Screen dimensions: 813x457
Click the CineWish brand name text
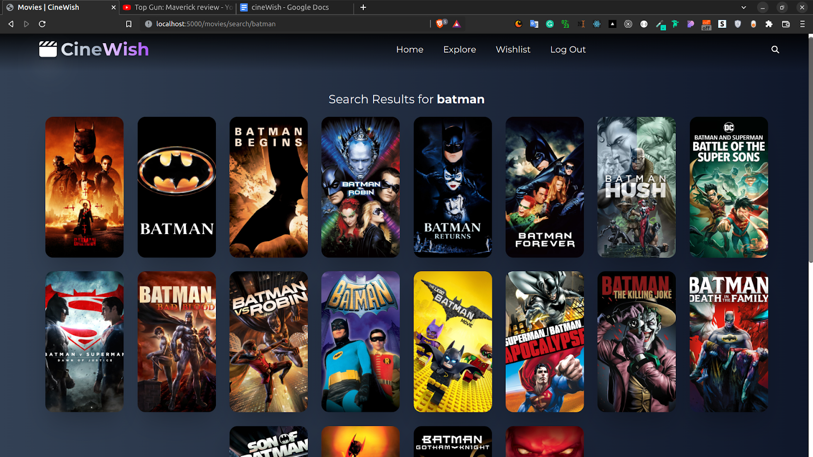coord(105,49)
